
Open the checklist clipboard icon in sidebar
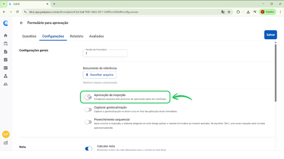pyautogui.click(x=6, y=60)
